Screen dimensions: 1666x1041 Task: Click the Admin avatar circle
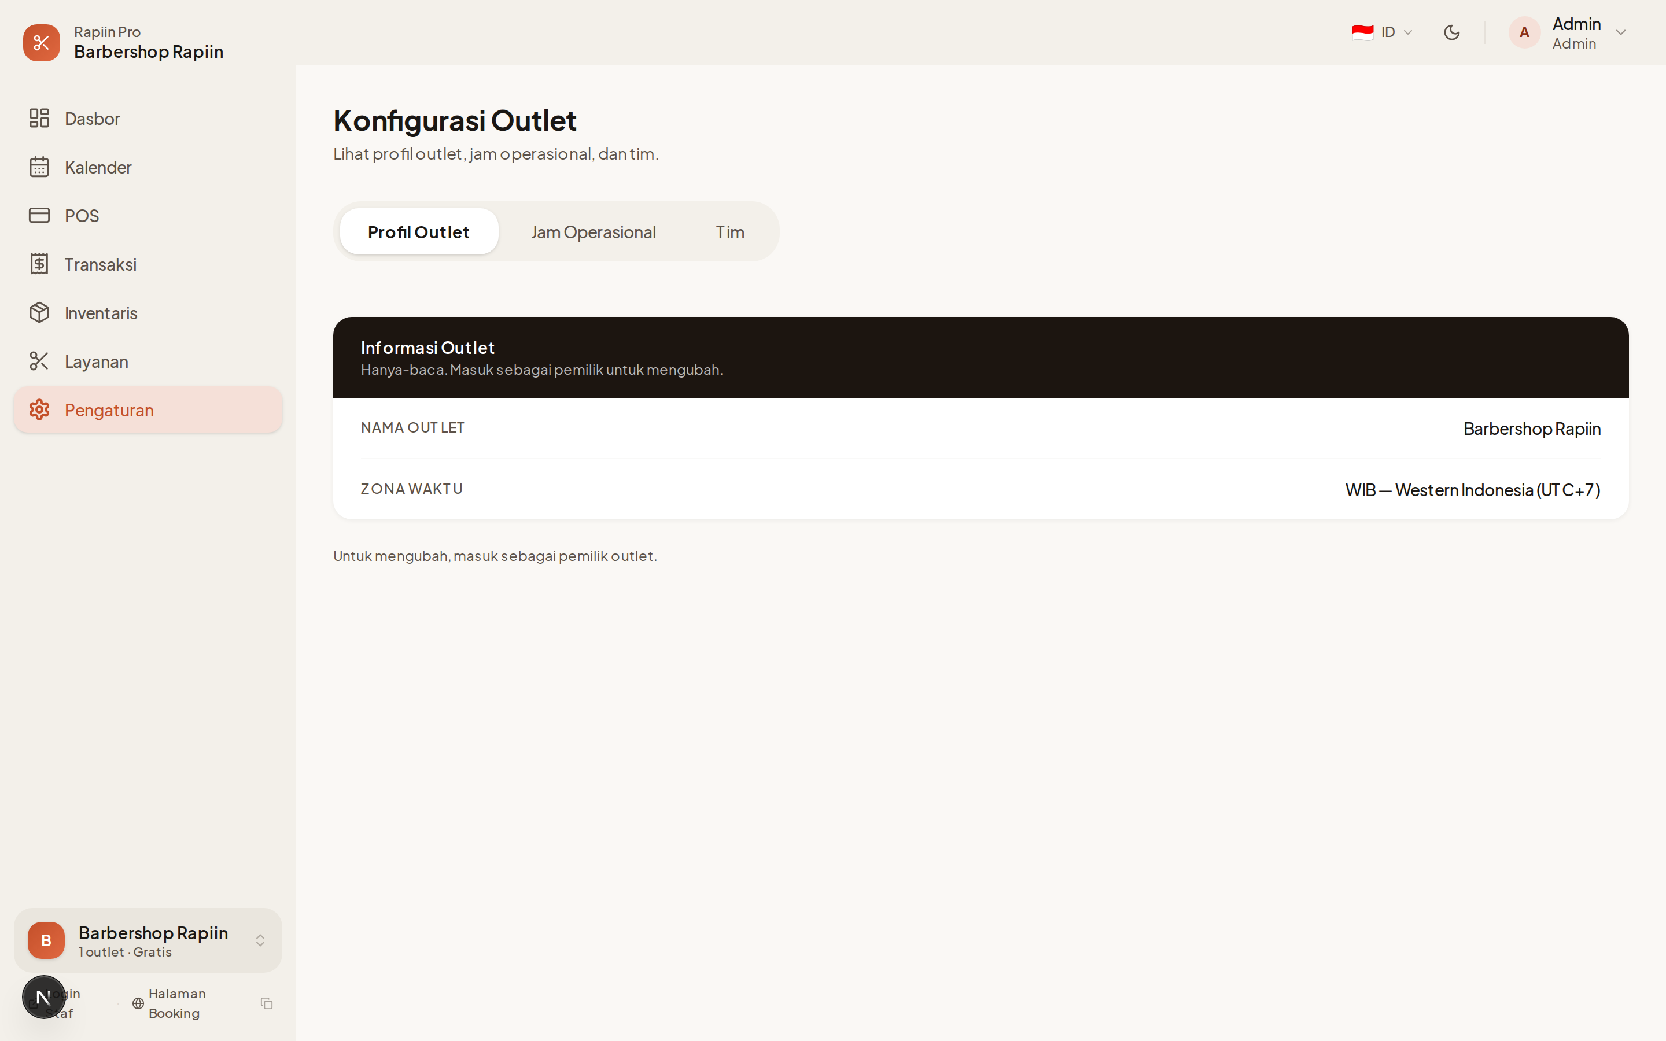(1524, 32)
